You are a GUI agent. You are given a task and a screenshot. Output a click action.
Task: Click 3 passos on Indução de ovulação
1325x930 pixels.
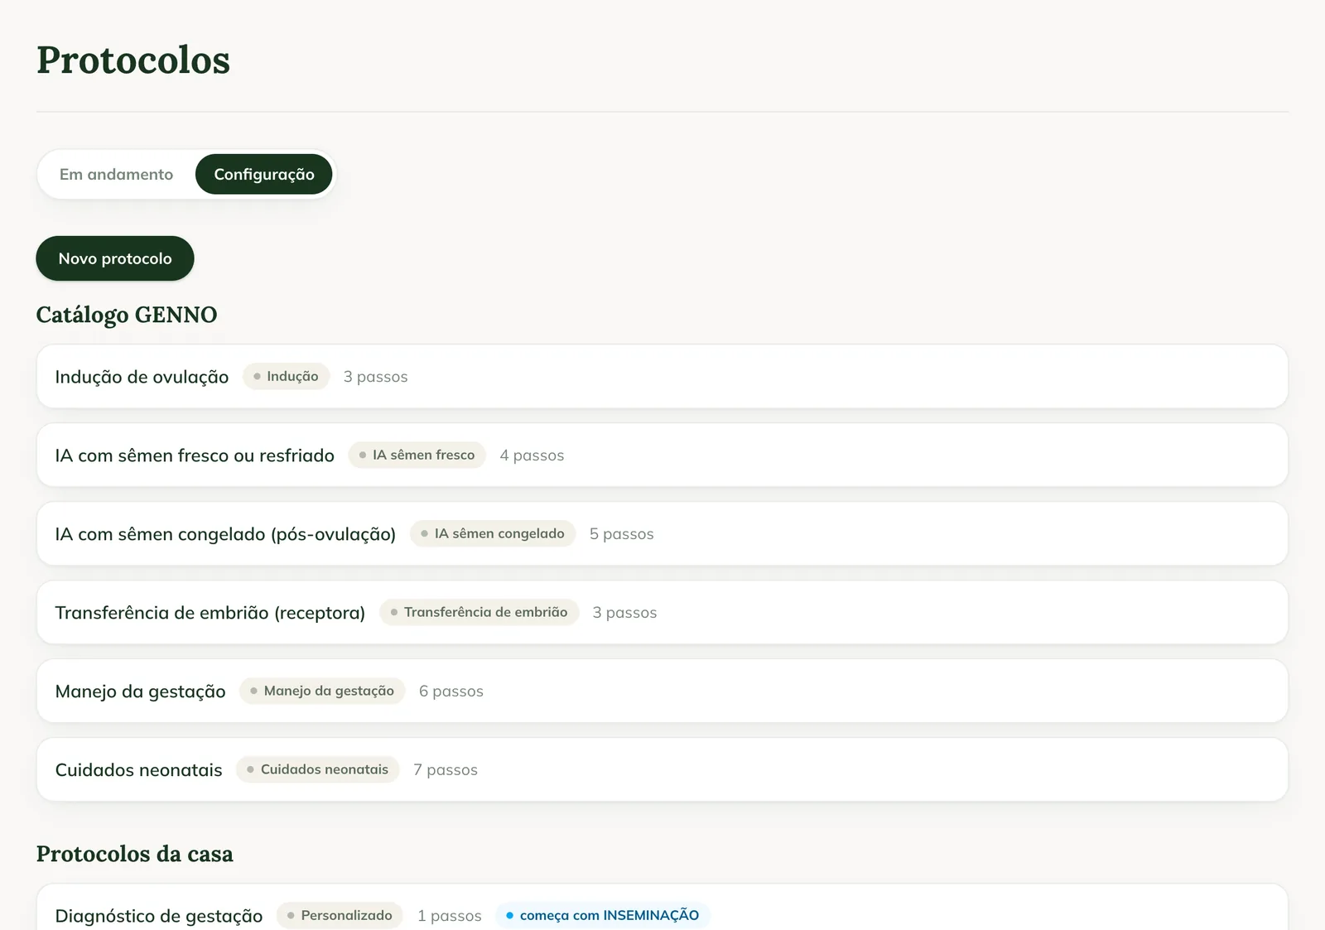375,377
